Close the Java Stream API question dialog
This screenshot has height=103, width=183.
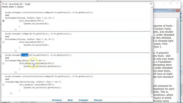coord(151,4)
